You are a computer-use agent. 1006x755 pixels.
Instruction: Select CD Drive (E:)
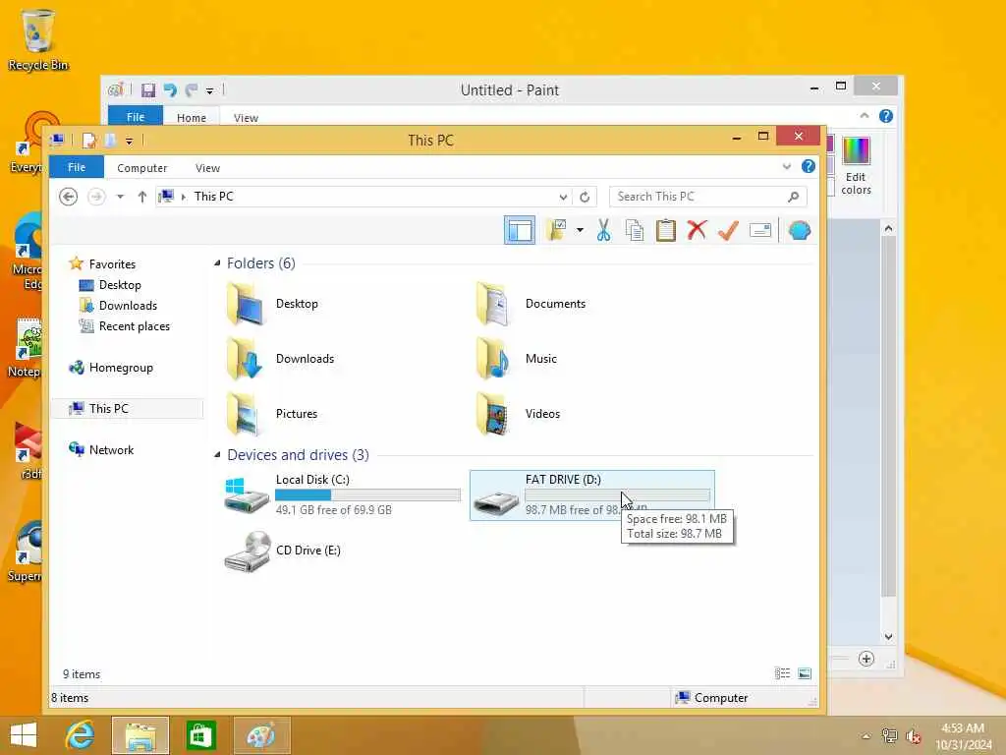tap(282, 551)
